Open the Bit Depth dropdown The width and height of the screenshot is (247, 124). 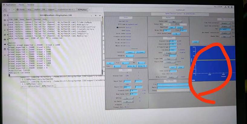[128, 102]
